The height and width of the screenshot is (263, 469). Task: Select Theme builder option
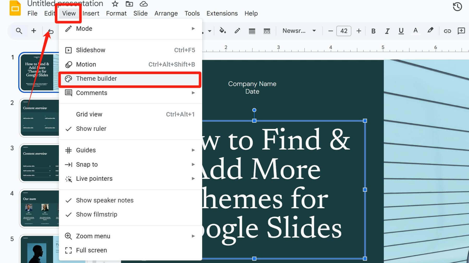(130, 79)
